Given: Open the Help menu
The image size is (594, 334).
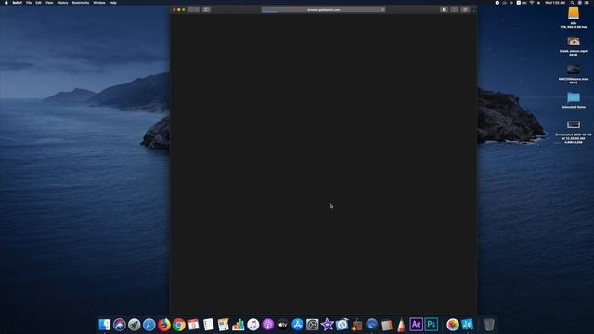Looking at the screenshot, I should click(113, 3).
